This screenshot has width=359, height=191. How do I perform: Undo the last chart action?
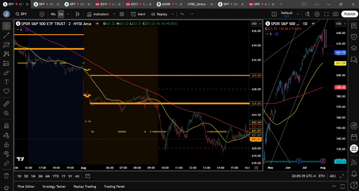(x=182, y=14)
